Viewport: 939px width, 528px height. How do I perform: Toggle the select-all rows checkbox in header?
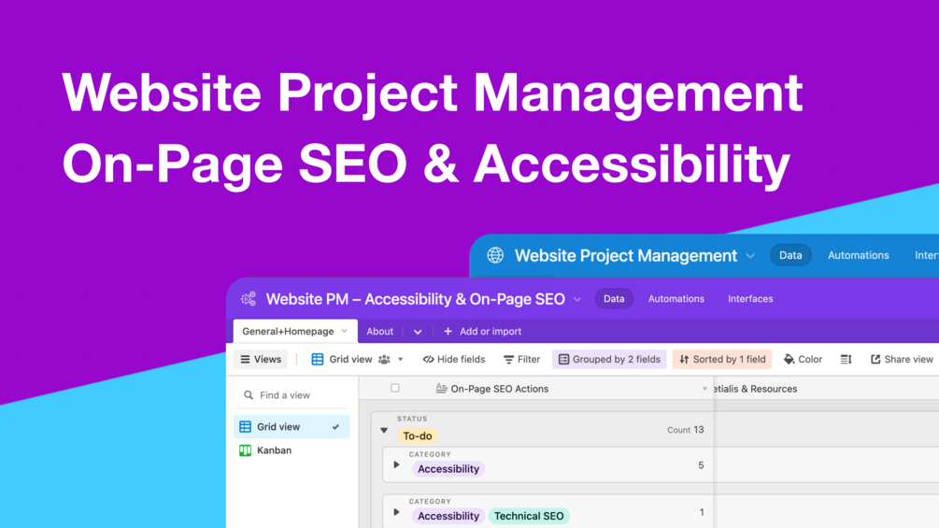[x=395, y=388]
